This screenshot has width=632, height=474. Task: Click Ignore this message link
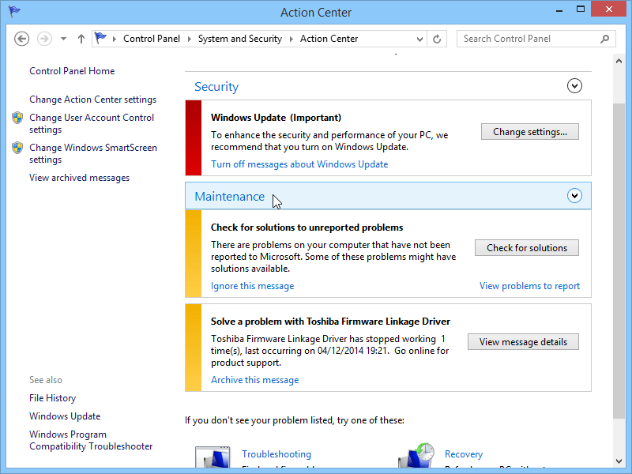[252, 286]
